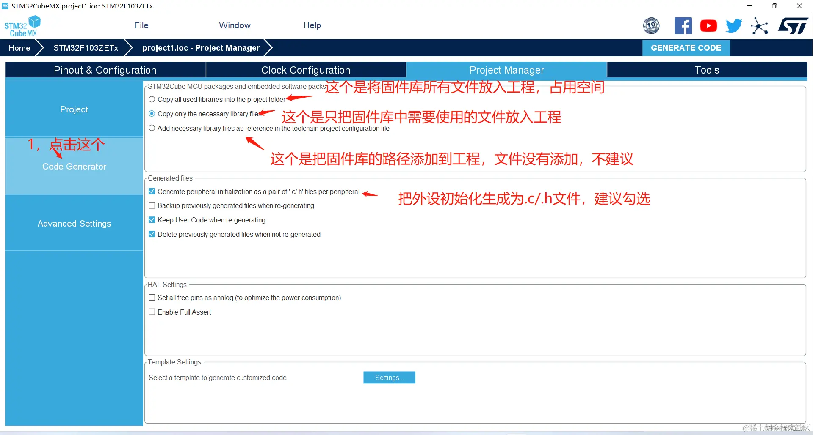Click the 'Generated files' group label
This screenshot has height=435, width=813.
pos(170,178)
